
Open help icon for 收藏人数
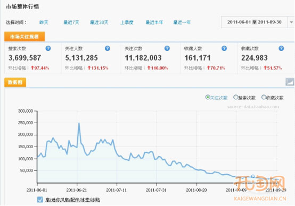[224, 48]
